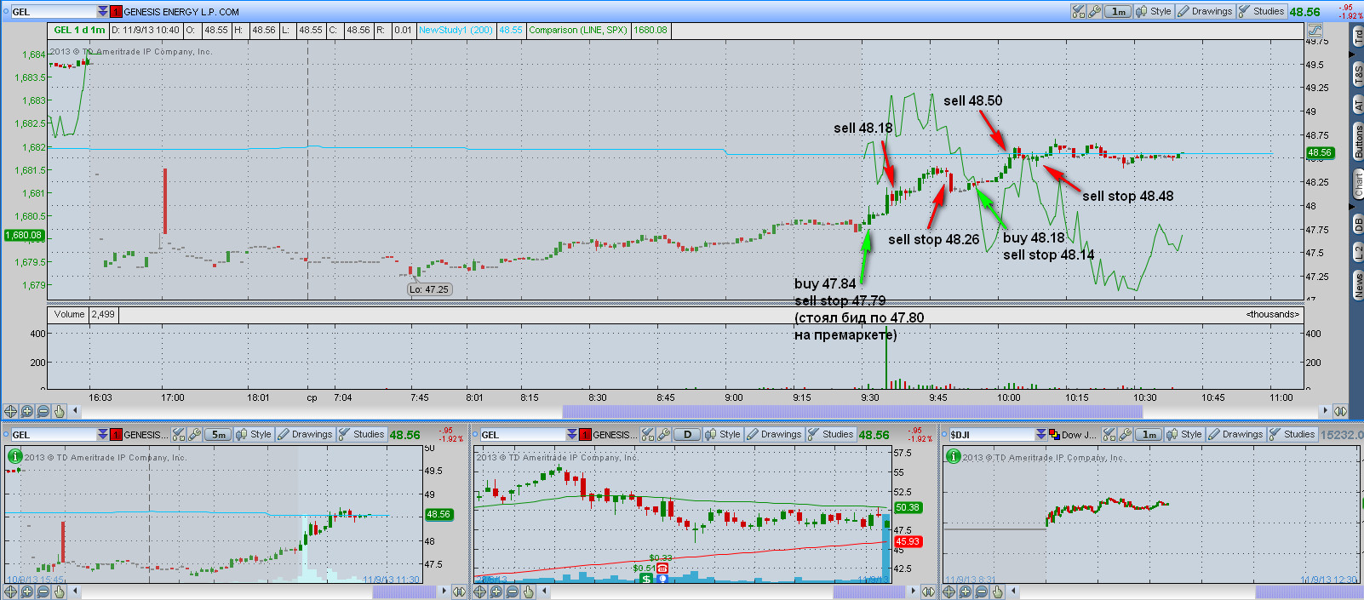This screenshot has height=600, width=1364.
Task: Open Drawings menu on the main chart
Action: coord(1205,11)
